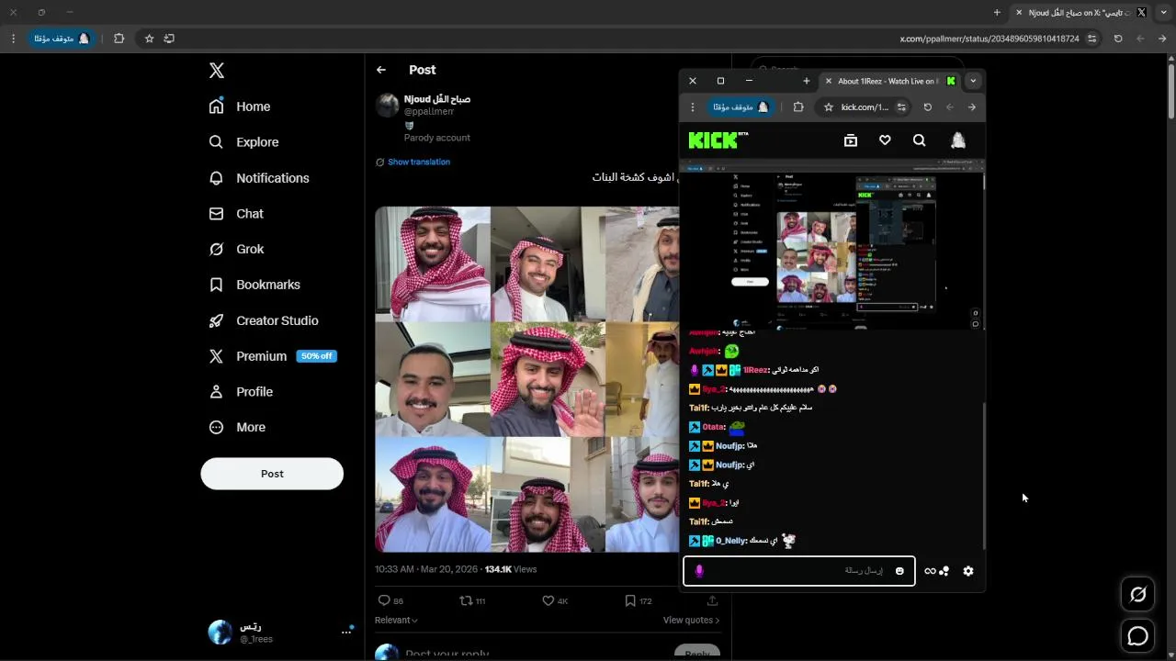Click the Kick chat settings gear
Image resolution: width=1176 pixels, height=661 pixels.
tap(968, 571)
